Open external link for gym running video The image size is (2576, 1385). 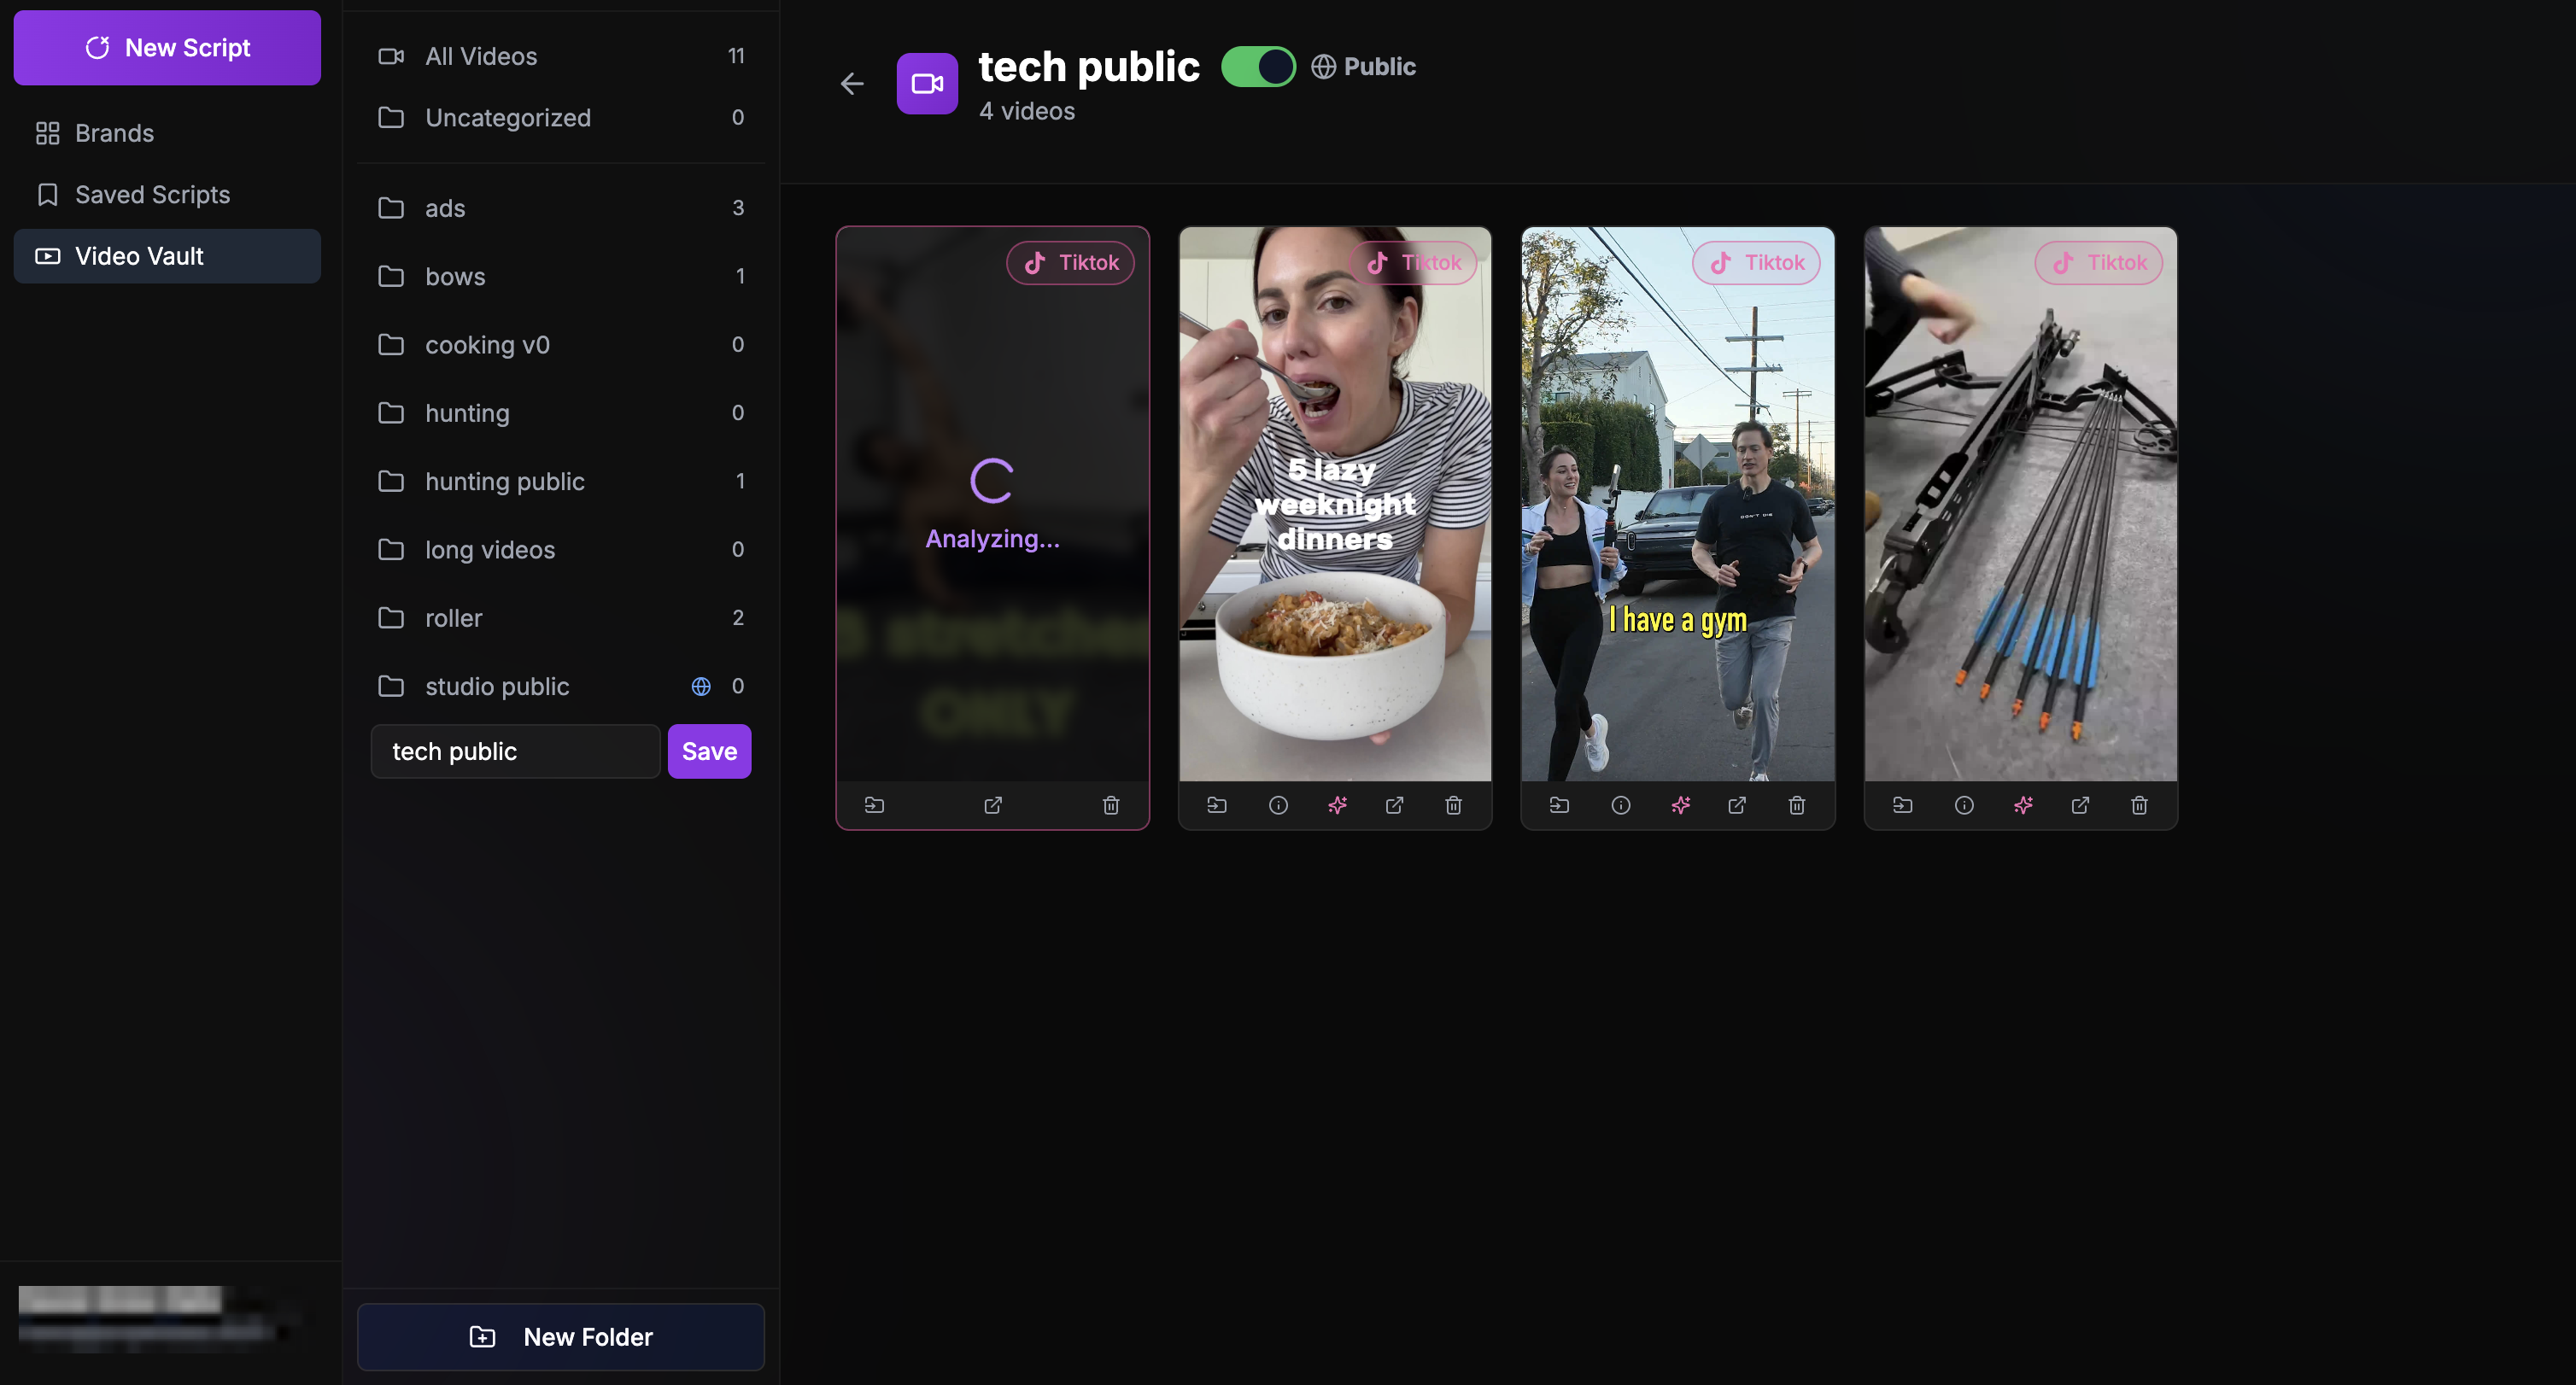click(1737, 805)
